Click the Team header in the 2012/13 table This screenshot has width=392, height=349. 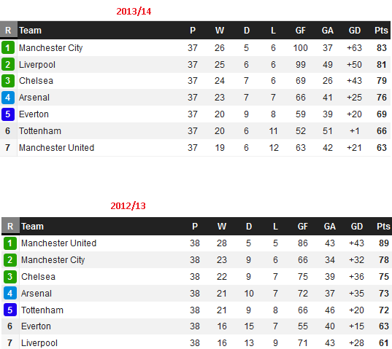pyautogui.click(x=33, y=227)
